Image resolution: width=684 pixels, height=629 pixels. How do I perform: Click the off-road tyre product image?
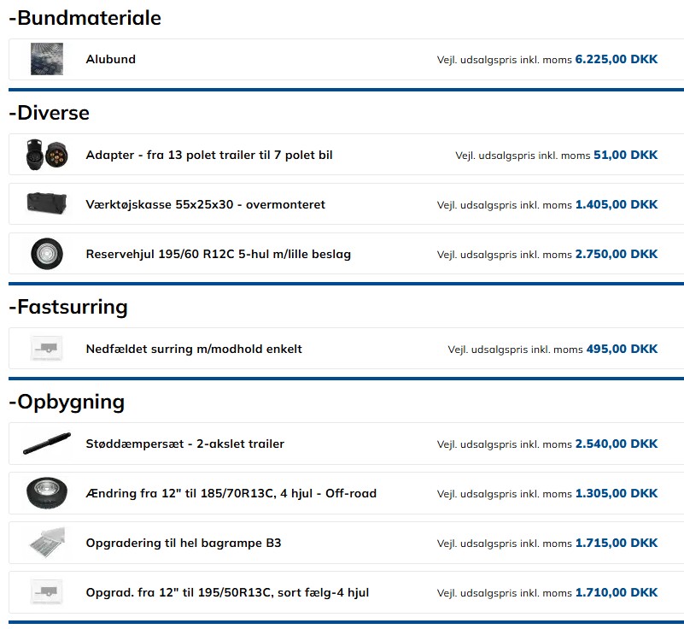[x=46, y=493]
